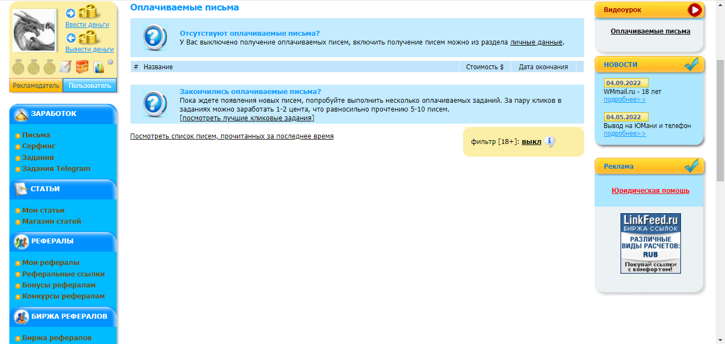
Task: Open Биржа рефералов menu item
Action: pos(57,338)
